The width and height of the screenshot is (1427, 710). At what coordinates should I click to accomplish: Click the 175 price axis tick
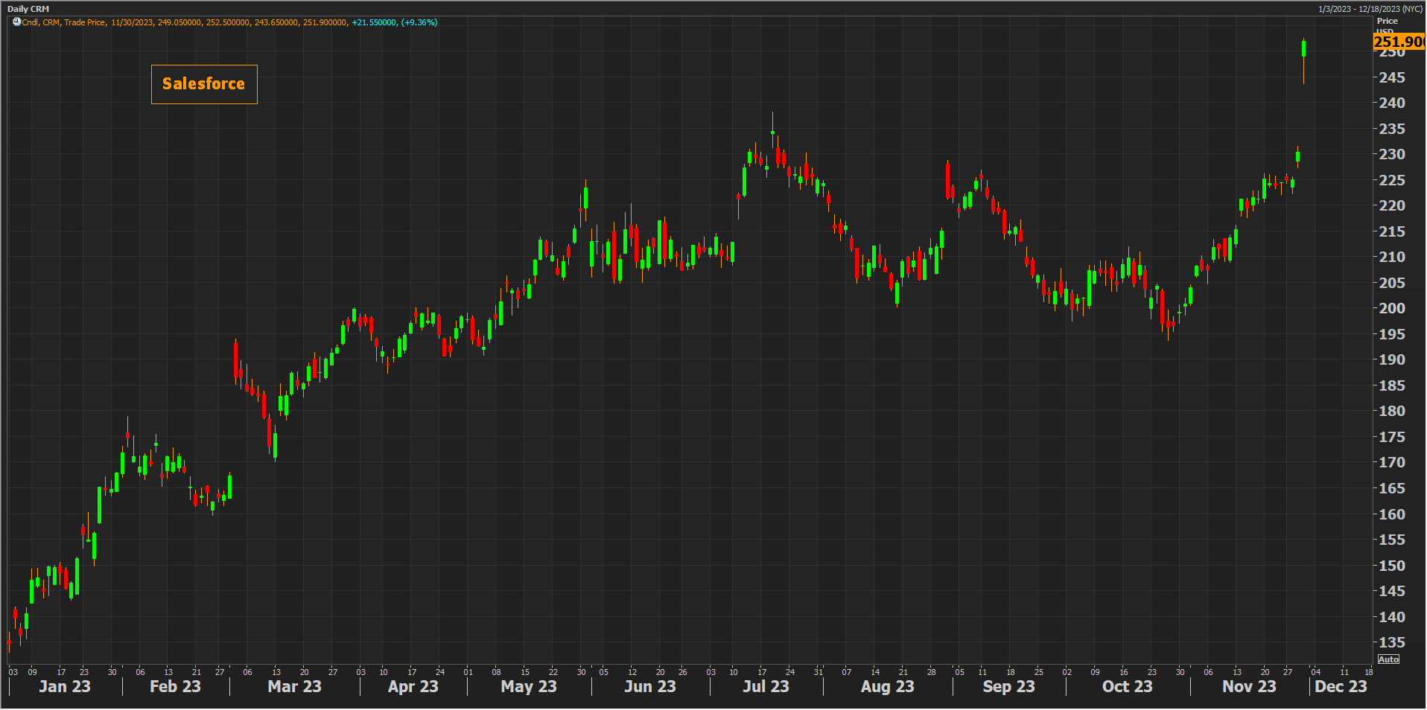(x=1391, y=437)
